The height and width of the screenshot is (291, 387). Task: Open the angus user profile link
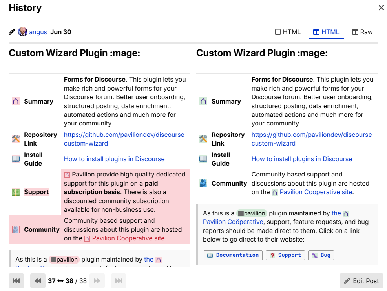click(x=38, y=32)
